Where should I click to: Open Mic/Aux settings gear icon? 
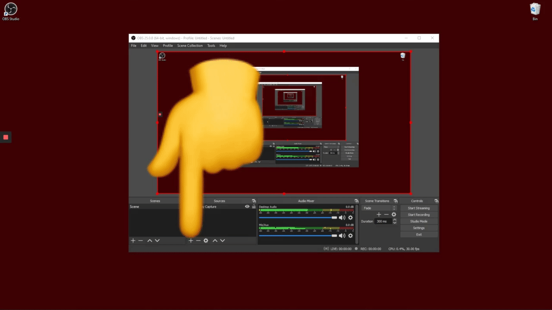coord(350,236)
